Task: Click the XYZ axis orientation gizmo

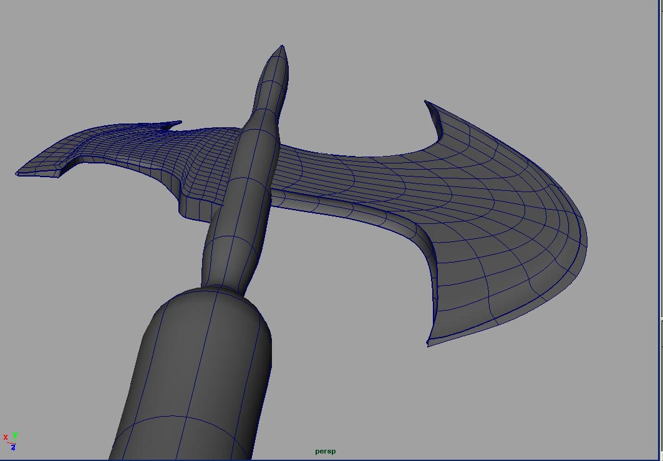Action: point(11,441)
